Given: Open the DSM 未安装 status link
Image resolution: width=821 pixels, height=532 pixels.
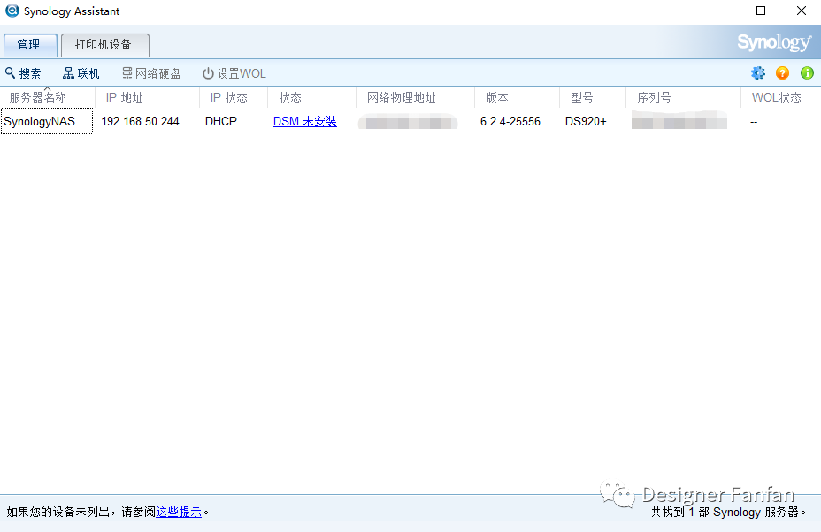Looking at the screenshot, I should (x=304, y=121).
